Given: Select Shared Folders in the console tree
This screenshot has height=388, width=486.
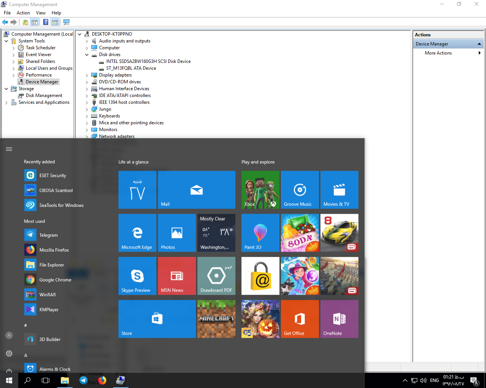Looking at the screenshot, I should click(x=40, y=61).
